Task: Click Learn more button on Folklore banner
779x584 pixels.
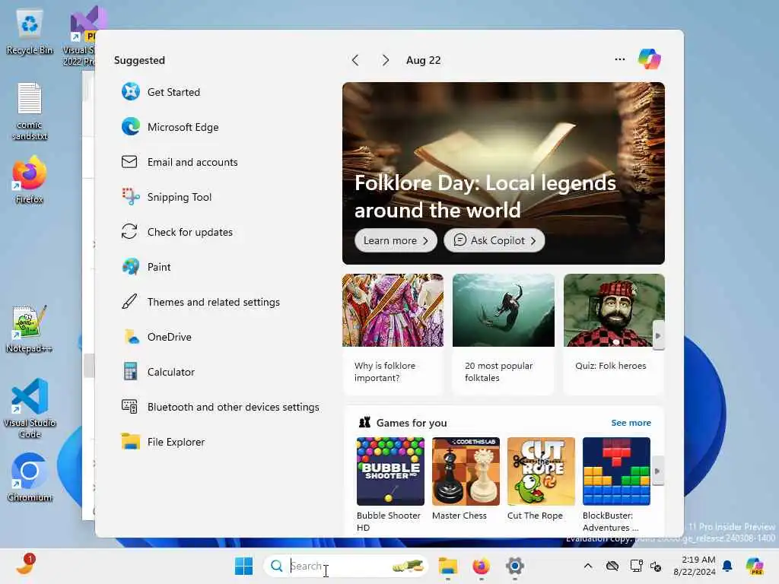Action: tap(396, 240)
